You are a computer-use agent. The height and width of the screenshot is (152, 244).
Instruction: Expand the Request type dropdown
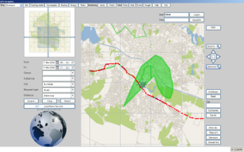pos(72,90)
